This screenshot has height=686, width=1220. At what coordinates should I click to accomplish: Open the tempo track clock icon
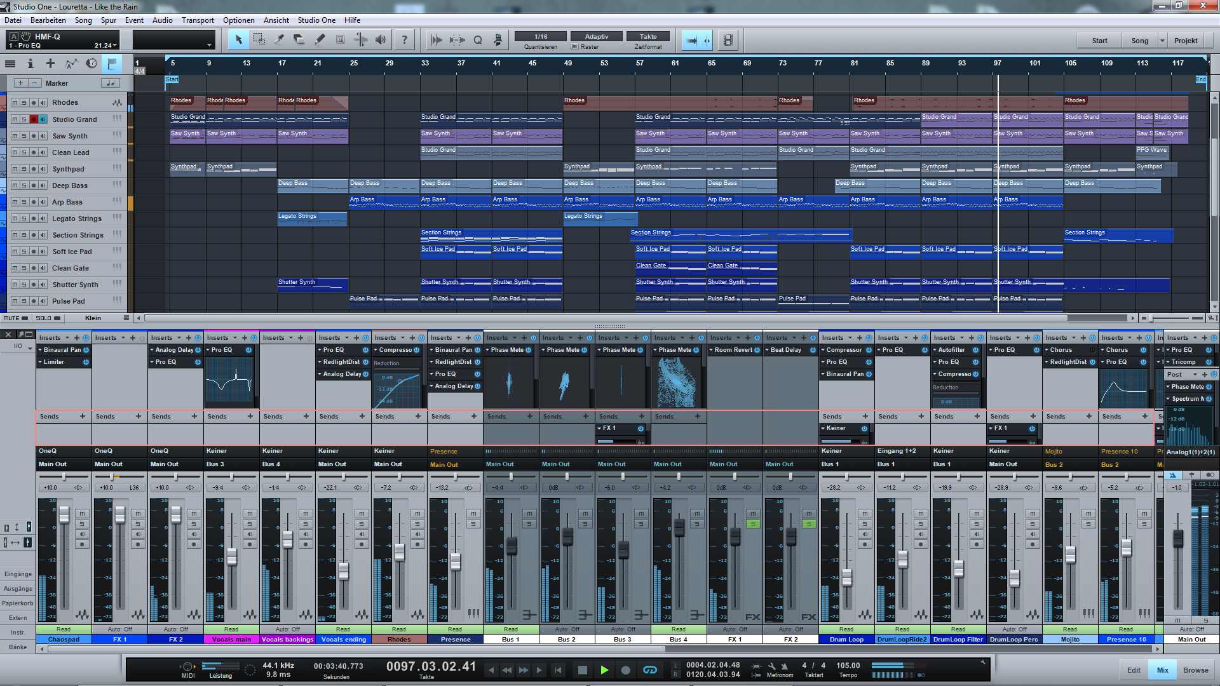tap(91, 64)
